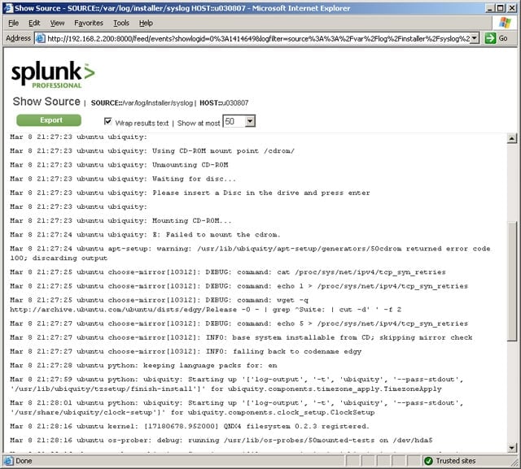521x469 pixels.
Task: Click the Windows flag logo
Action: (505, 23)
